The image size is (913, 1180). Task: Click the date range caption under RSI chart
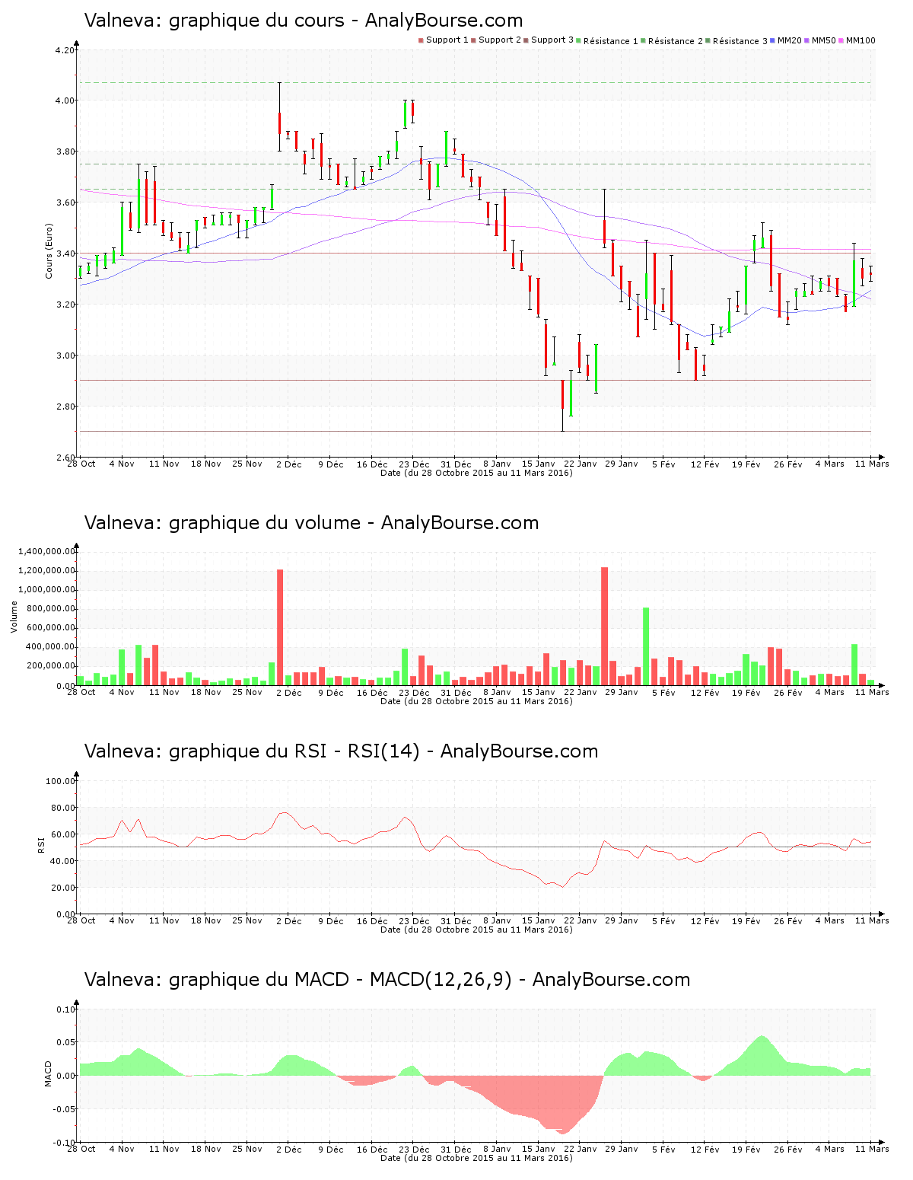click(476, 930)
